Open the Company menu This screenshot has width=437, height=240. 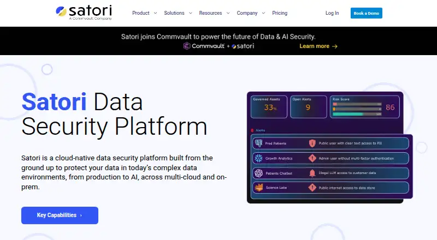[247, 13]
